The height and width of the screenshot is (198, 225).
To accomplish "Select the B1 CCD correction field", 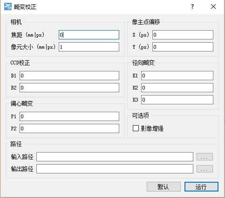I will (x=69, y=76).
